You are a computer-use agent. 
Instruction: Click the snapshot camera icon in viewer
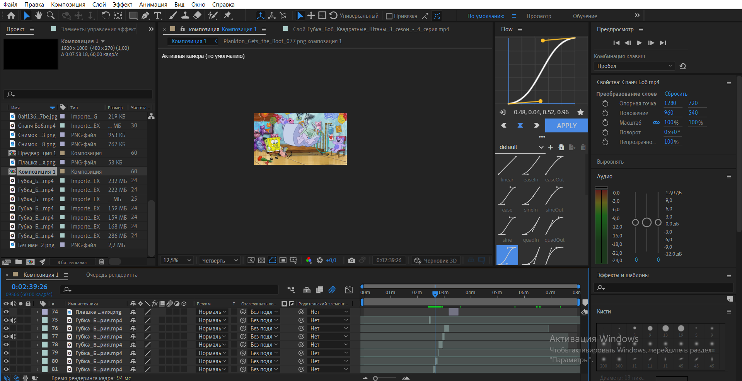pos(351,261)
